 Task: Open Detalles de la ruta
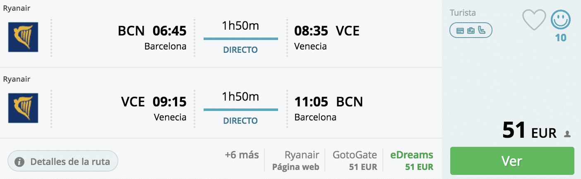63,161
